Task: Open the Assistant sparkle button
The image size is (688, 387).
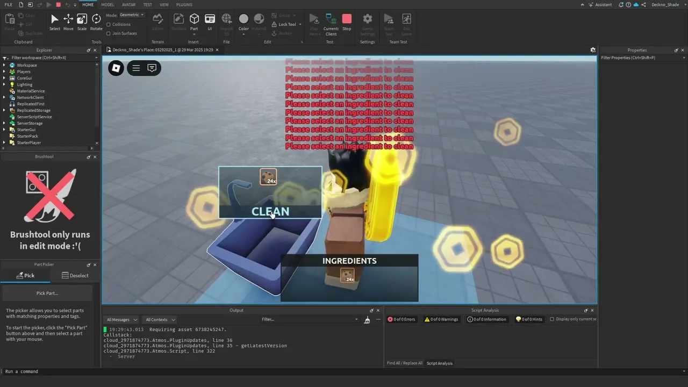Action: [600, 4]
